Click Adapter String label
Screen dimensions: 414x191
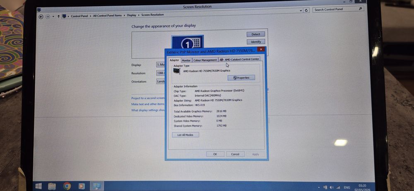pyautogui.click(x=183, y=100)
